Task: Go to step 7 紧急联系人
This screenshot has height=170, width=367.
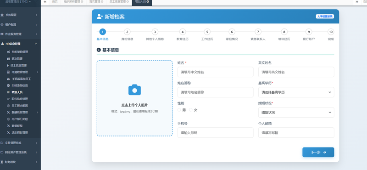Action: pos(258,32)
